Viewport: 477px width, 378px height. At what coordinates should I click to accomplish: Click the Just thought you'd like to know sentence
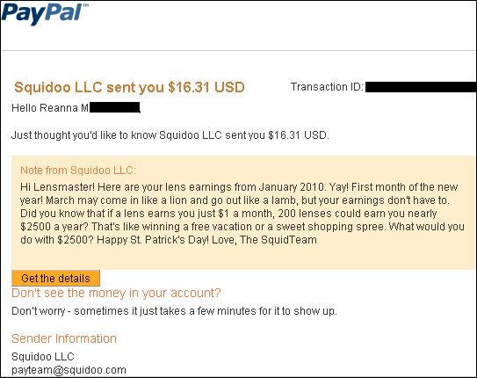[170, 135]
